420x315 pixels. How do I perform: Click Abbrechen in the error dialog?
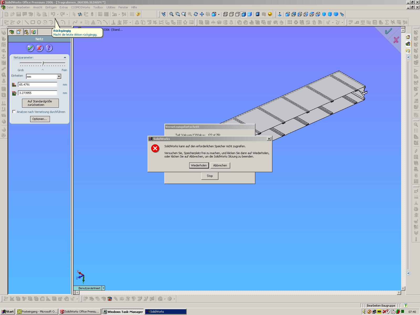(x=220, y=165)
